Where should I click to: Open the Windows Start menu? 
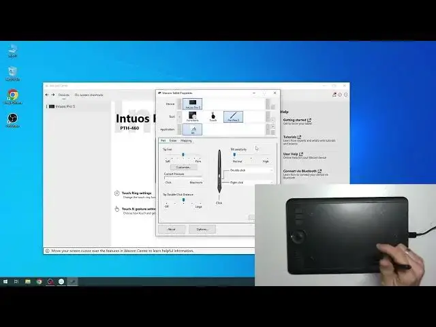(5, 281)
